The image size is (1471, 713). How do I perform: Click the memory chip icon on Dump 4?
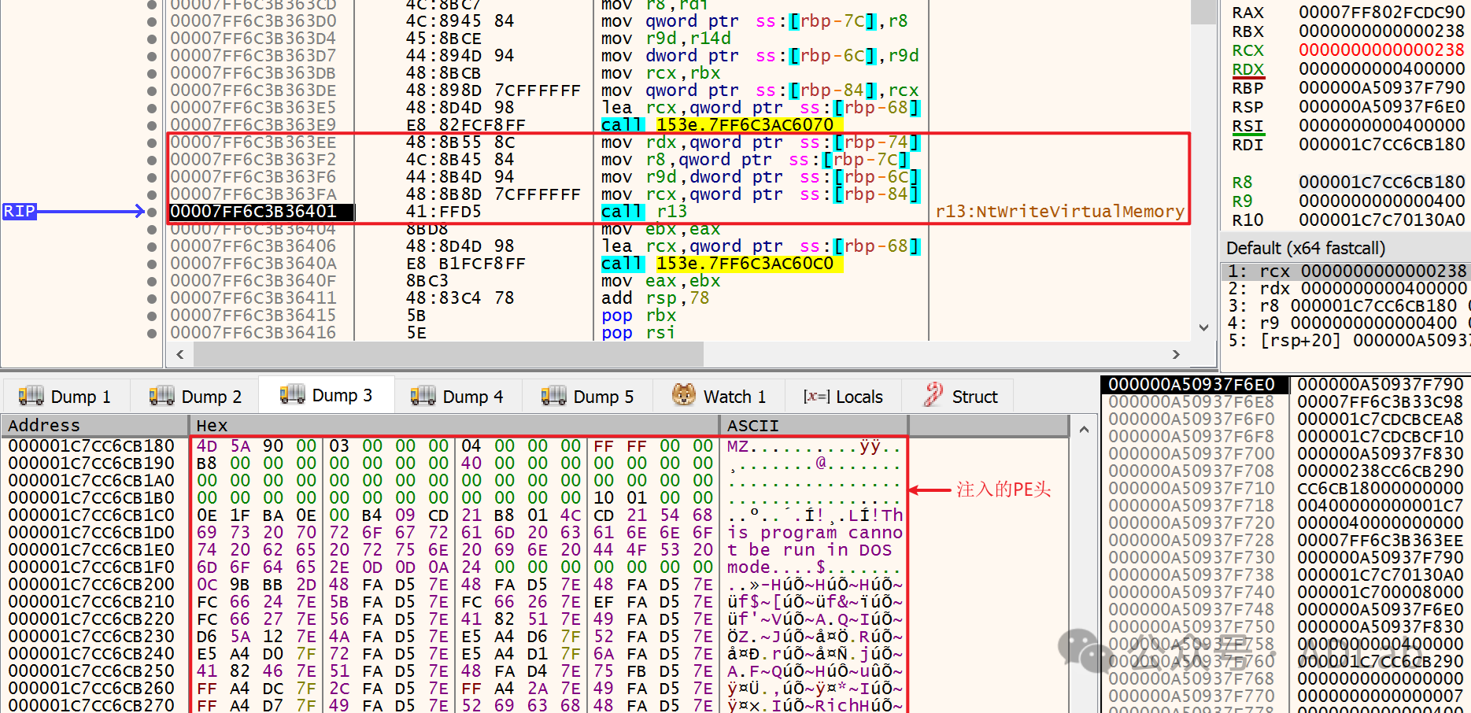point(423,395)
